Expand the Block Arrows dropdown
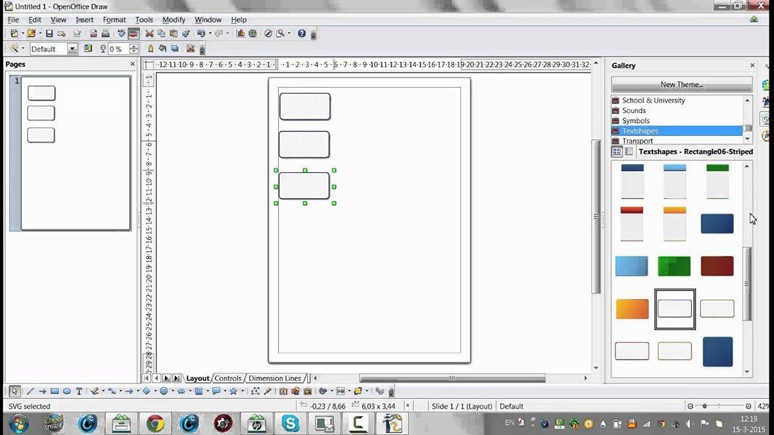 [x=191, y=391]
